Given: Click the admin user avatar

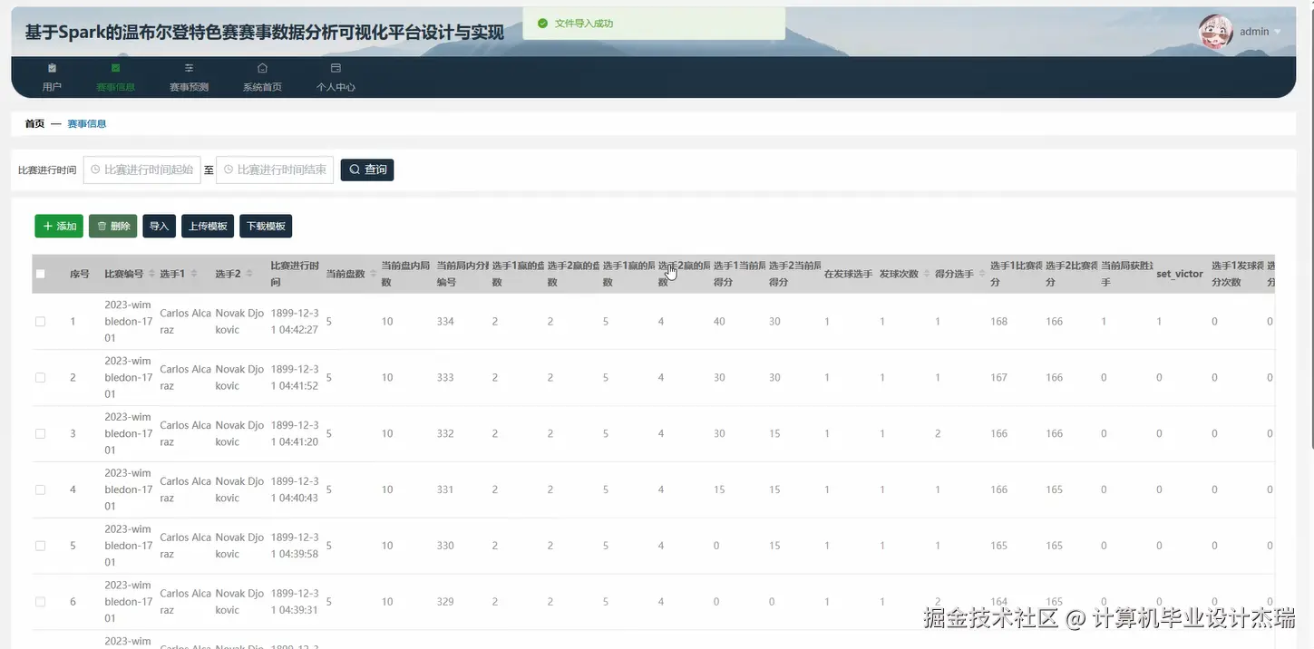Looking at the screenshot, I should [1215, 32].
